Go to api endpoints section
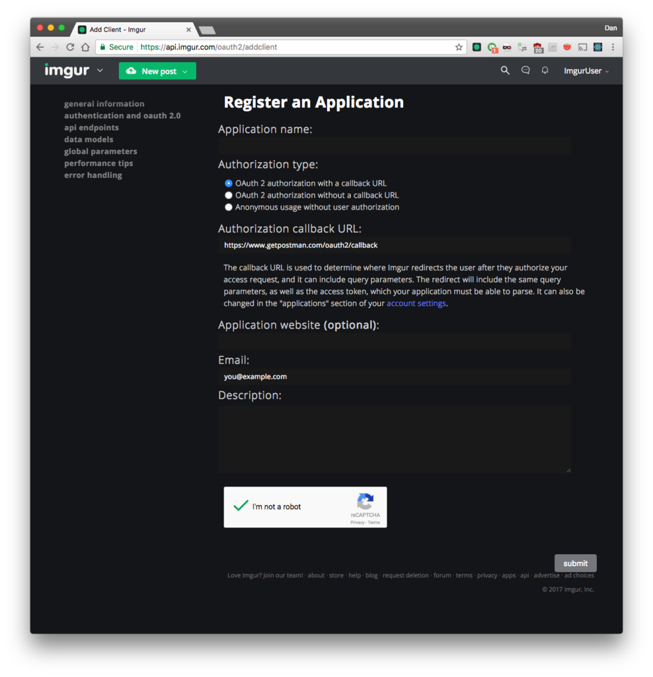 coord(91,128)
